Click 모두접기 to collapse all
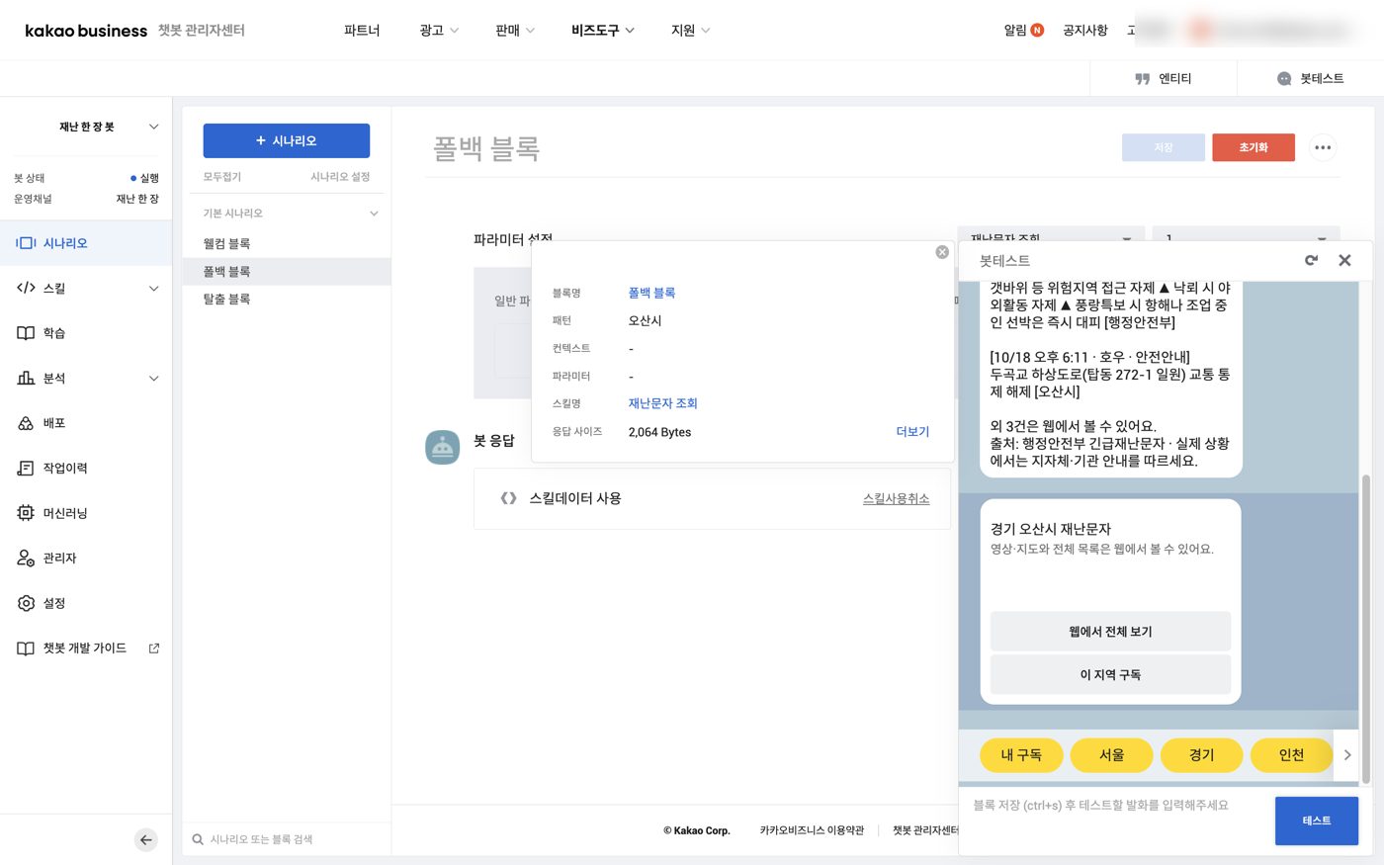Screen dimensions: 1384x865 (222, 177)
